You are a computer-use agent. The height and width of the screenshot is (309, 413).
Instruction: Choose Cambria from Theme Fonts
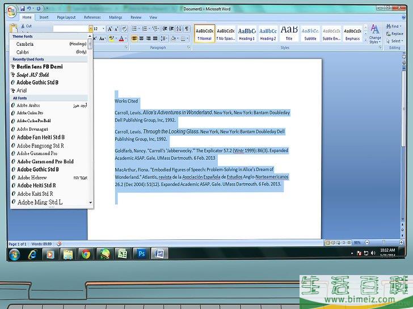click(x=49, y=44)
